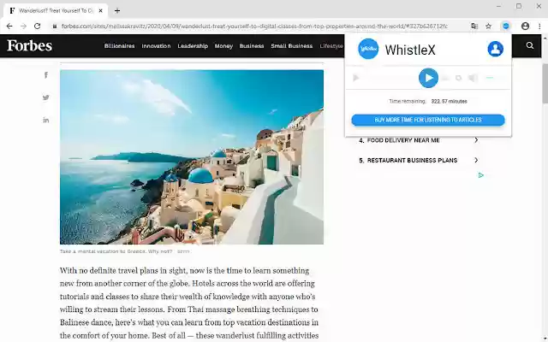
Task: Open the Chrome three-dot menu
Action: pyautogui.click(x=539, y=27)
